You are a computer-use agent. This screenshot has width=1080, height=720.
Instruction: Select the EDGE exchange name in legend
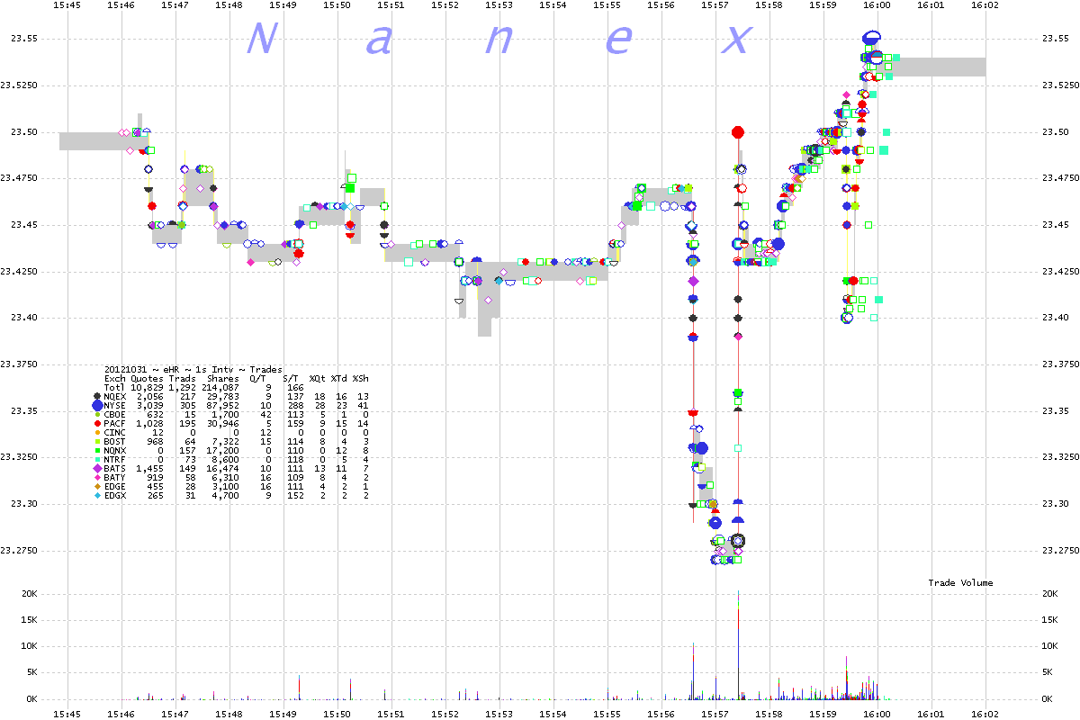tap(115, 486)
